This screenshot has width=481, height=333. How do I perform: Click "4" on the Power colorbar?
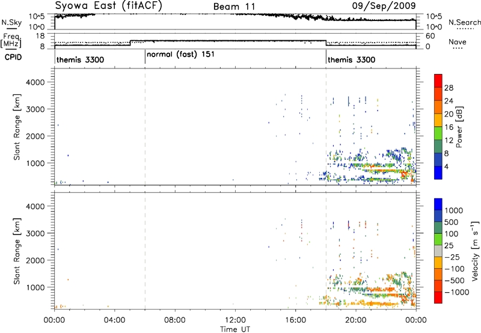coord(446,166)
